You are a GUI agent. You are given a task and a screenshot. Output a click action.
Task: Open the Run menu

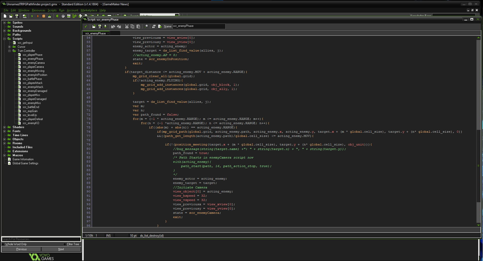click(62, 10)
